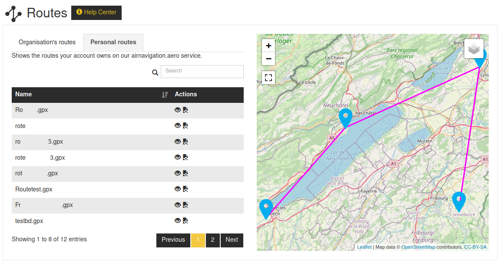
Task: Open the CC-BY-SA license link
Action: [475, 247]
